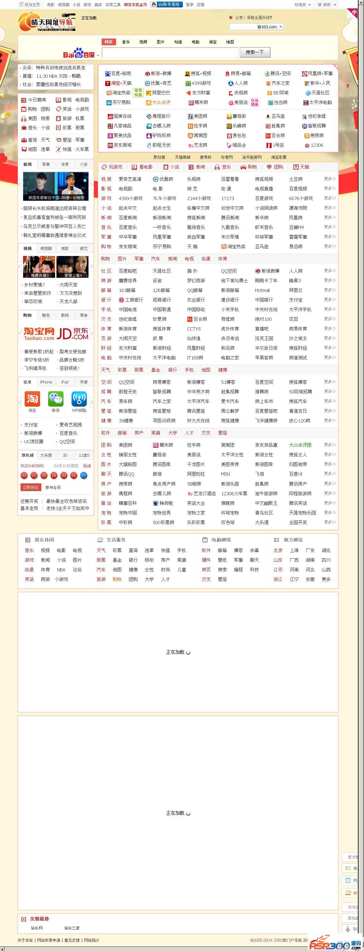The height and width of the screenshot is (951, 364).
Task: Click the 登录 link in the top bar
Action: 190,5
